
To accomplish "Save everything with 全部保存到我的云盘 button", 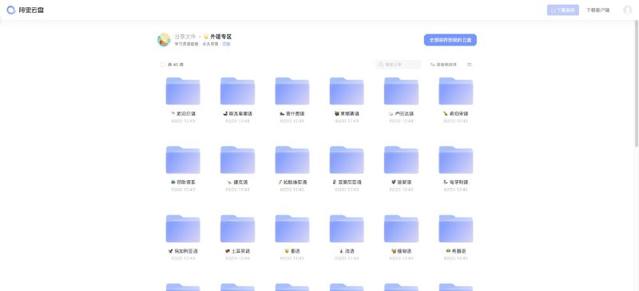I will [450, 40].
